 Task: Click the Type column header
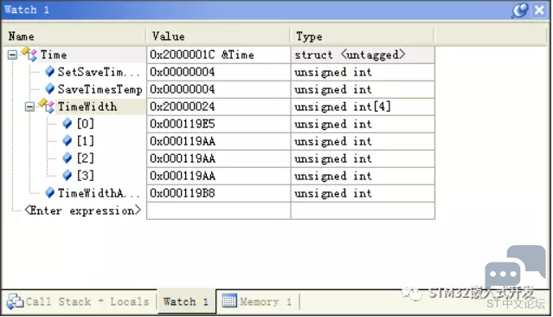pos(363,36)
